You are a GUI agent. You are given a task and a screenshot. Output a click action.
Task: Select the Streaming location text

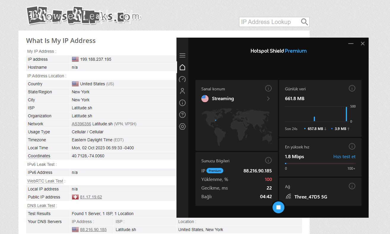pyautogui.click(x=223, y=99)
